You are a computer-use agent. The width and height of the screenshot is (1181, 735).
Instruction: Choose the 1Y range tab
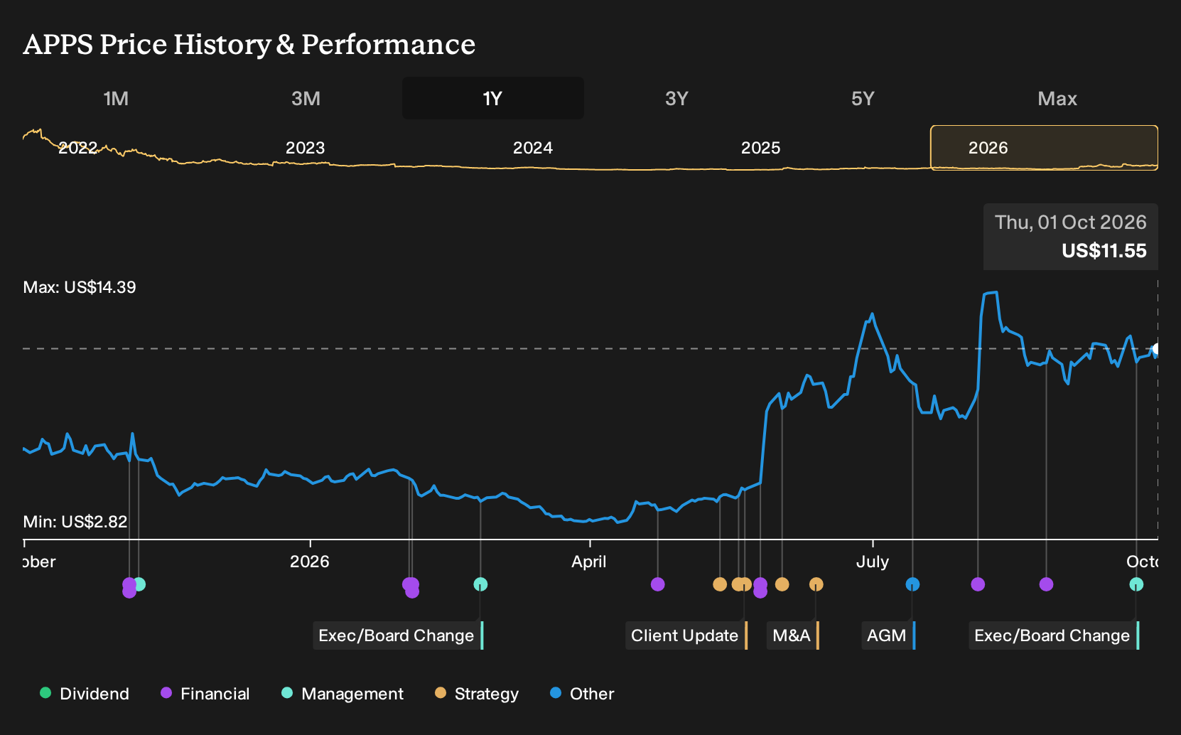pyautogui.click(x=493, y=98)
